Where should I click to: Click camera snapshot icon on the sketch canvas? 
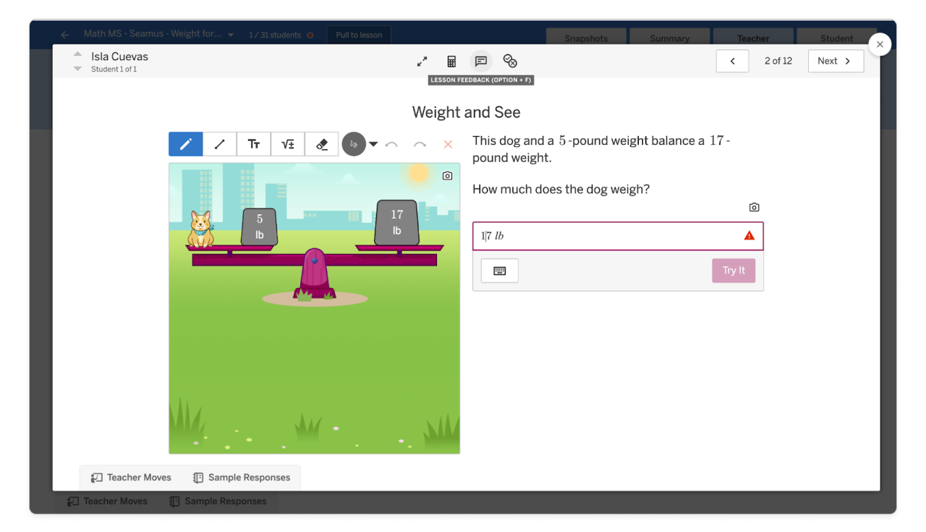click(x=447, y=176)
